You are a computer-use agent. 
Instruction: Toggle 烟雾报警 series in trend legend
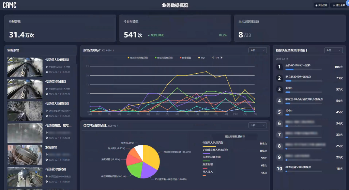tap(185, 58)
